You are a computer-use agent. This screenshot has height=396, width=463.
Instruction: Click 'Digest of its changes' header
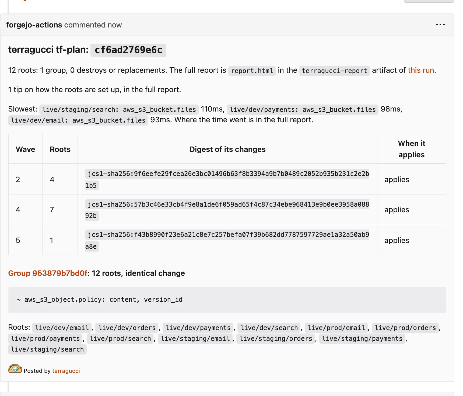pyautogui.click(x=227, y=149)
